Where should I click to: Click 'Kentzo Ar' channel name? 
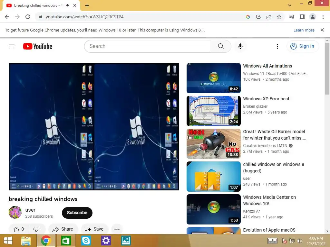(x=251, y=211)
